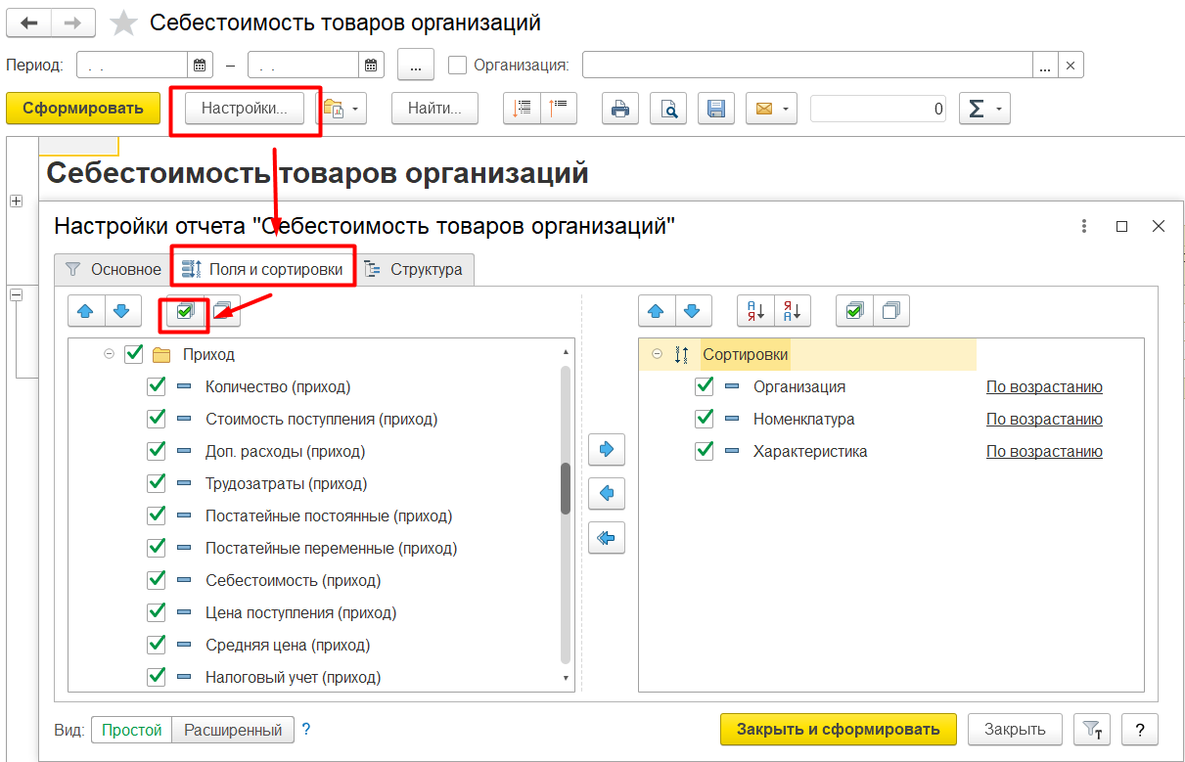Toggle Стоимость поступления (приход) checkbox

tap(156, 419)
